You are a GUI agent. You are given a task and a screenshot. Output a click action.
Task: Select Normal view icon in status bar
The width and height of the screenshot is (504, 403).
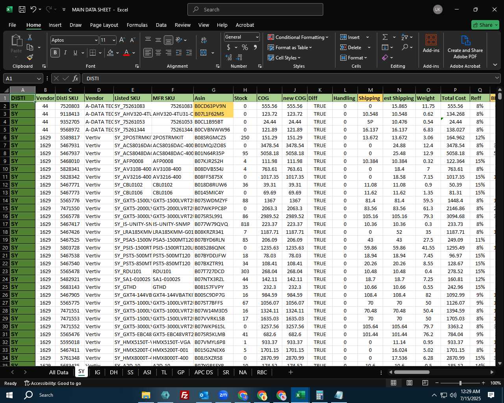click(393, 383)
